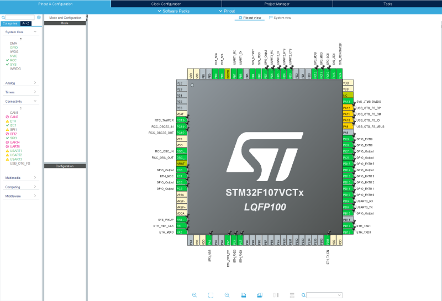Open the pin search dropdown box
The height and width of the screenshot is (301, 442).
324,295
